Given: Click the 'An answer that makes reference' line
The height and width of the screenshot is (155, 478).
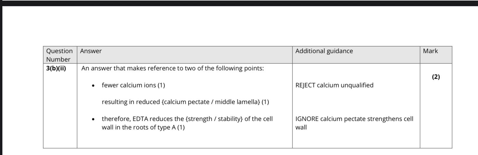Looking at the screenshot, I should pyautogui.click(x=172, y=68).
